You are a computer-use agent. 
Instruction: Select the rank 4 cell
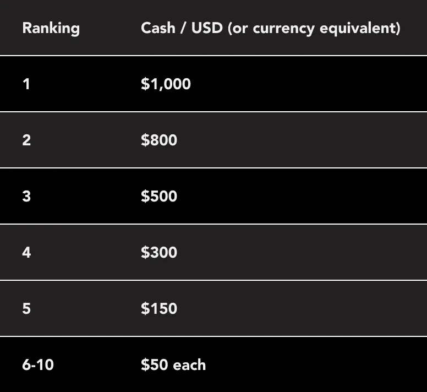tap(26, 253)
